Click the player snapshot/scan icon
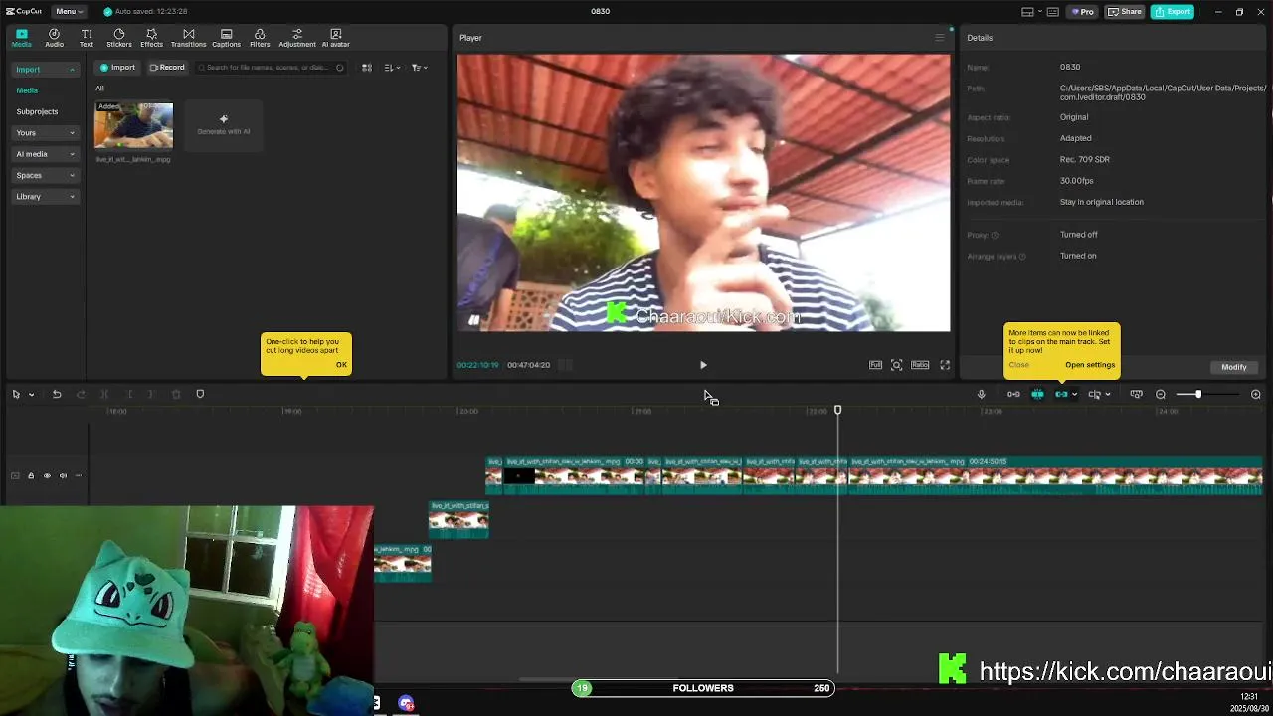This screenshot has height=716, width=1273. pyautogui.click(x=896, y=365)
